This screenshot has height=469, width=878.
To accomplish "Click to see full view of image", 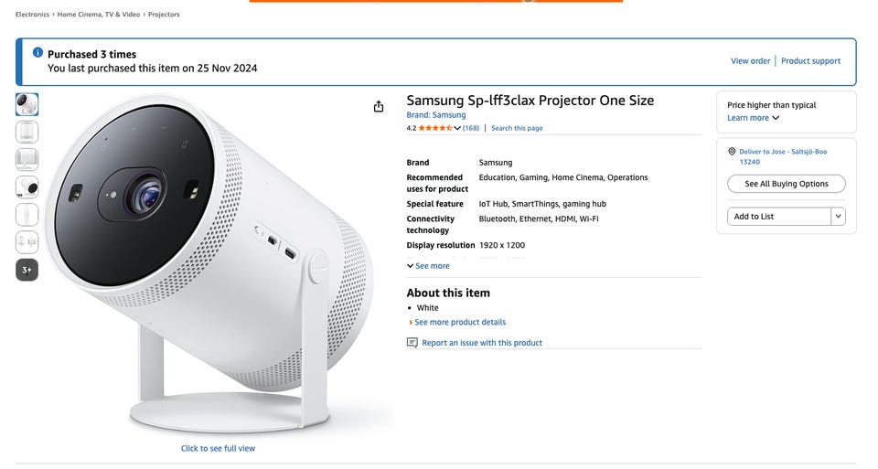I will click(218, 449).
